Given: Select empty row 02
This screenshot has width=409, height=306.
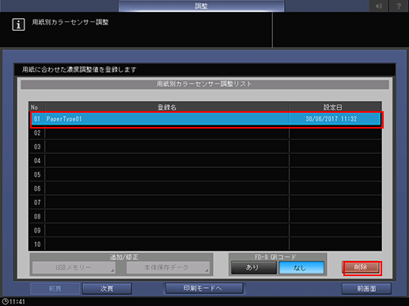Looking at the screenshot, I should click(x=206, y=132).
